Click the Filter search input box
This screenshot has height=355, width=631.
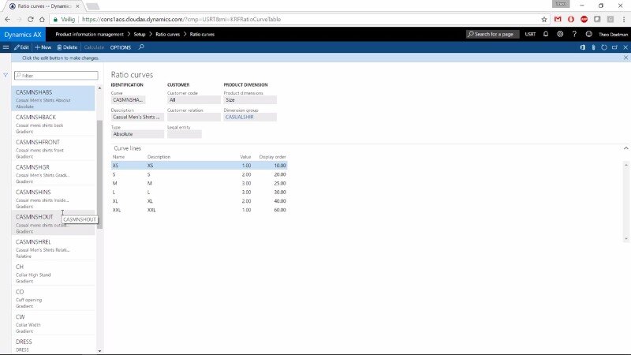point(56,76)
